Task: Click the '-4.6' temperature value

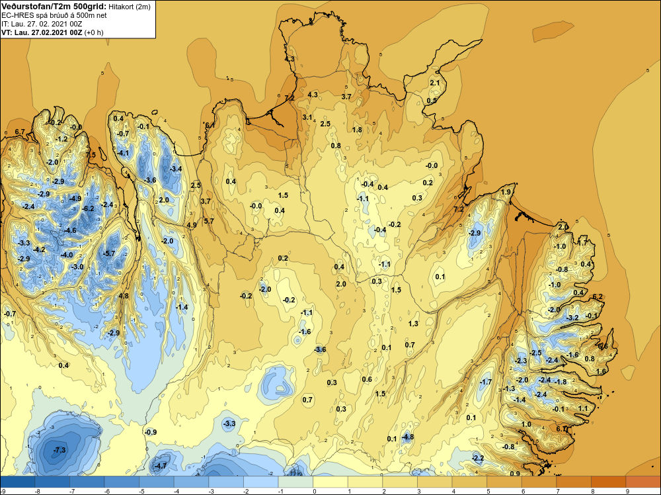Action: click(70, 230)
